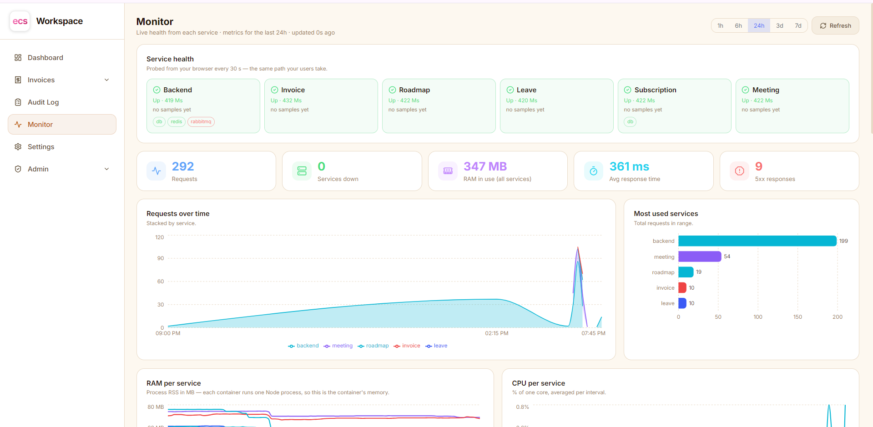Toggle leave series in chart legend
Screen dimensions: 873x427
pyautogui.click(x=436, y=346)
